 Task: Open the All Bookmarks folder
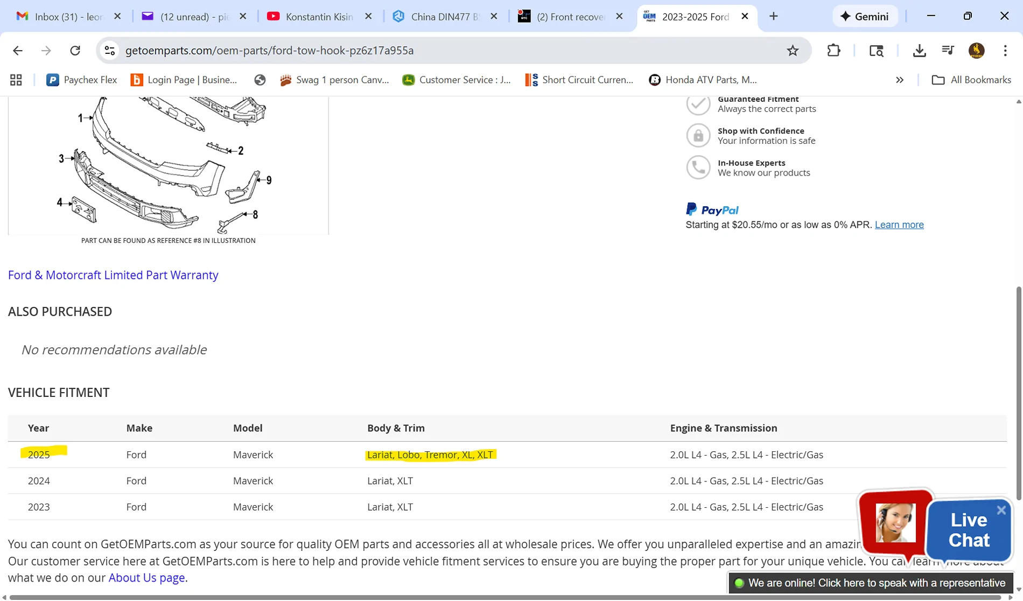click(971, 80)
